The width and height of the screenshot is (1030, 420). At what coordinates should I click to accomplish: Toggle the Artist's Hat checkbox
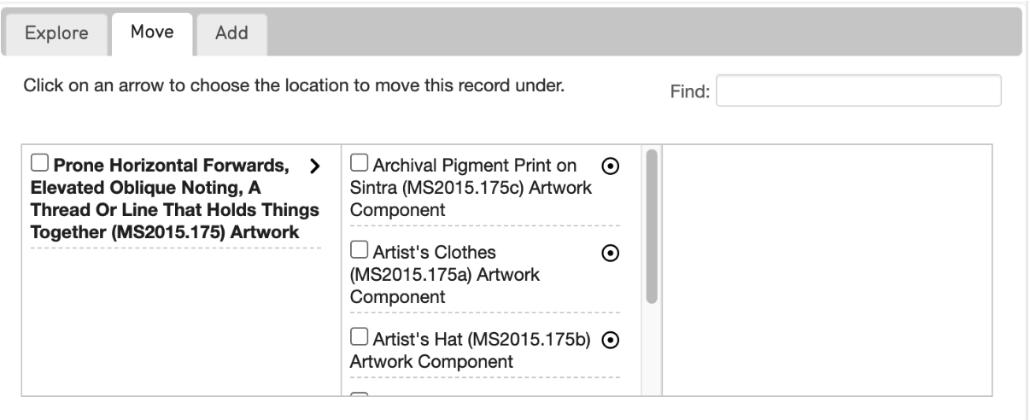(360, 337)
